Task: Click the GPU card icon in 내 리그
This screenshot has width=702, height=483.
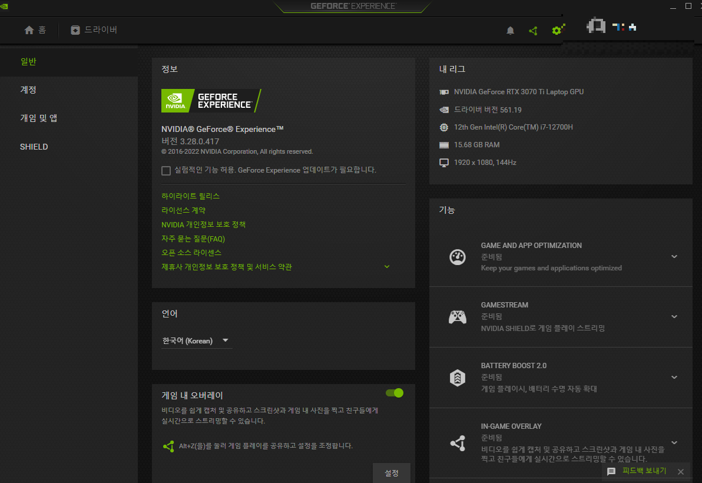Action: click(443, 92)
